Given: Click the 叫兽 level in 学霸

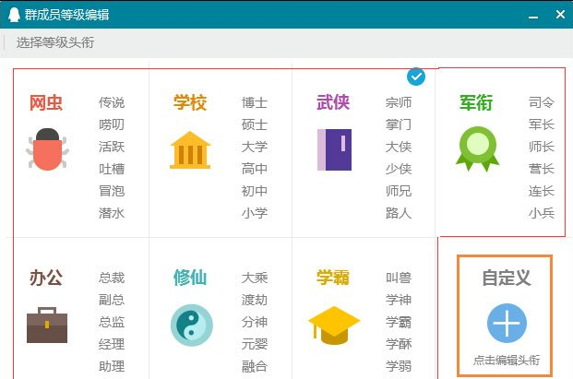Looking at the screenshot, I should (x=399, y=278).
